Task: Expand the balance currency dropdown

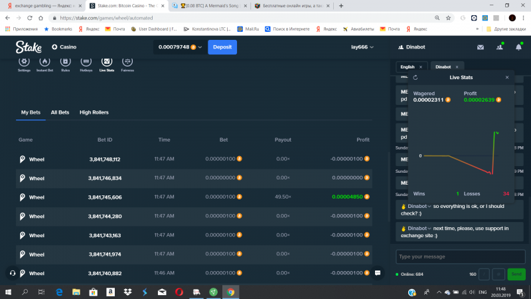Action: pyautogui.click(x=200, y=47)
